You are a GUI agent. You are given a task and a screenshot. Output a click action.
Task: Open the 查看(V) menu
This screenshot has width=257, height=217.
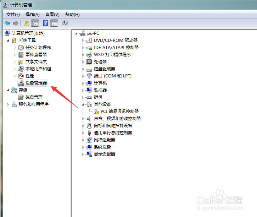click(52, 15)
